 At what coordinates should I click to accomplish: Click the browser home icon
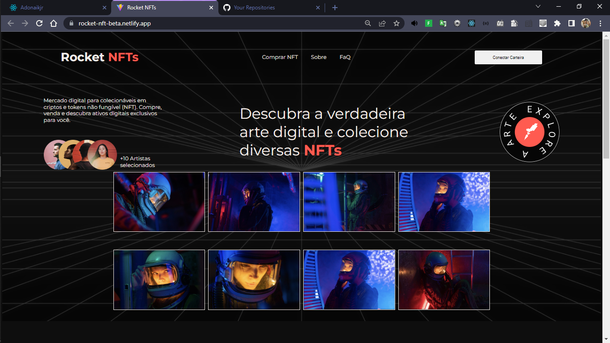pyautogui.click(x=53, y=23)
